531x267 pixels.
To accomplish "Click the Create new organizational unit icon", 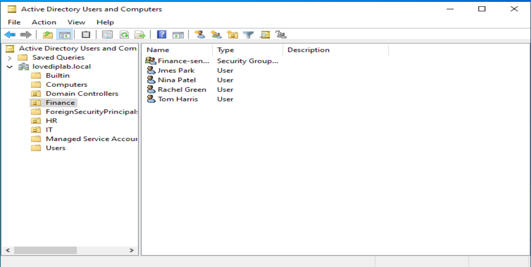I will 232,35.
